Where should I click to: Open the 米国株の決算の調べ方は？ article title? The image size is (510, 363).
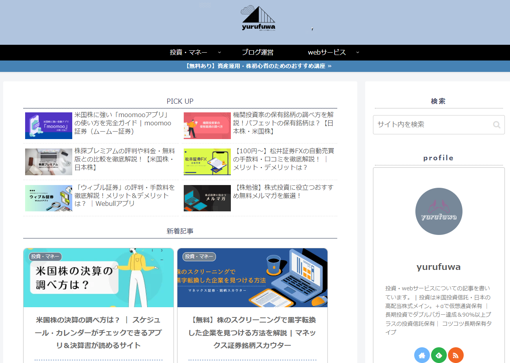pos(99,333)
